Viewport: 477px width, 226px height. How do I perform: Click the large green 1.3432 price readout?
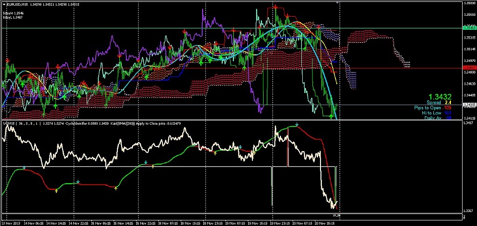(x=440, y=97)
